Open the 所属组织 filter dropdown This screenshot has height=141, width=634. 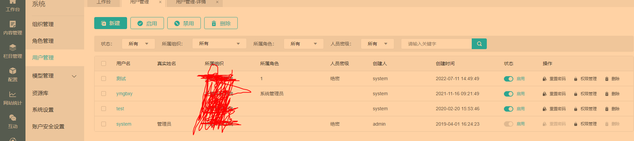coord(219,44)
